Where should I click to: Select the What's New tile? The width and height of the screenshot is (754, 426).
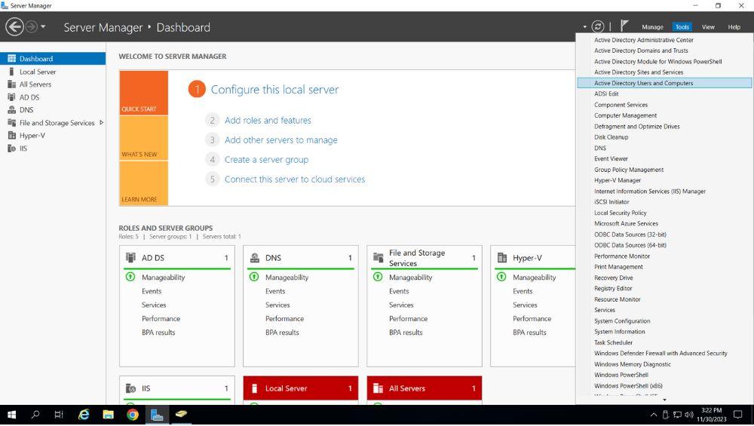143,138
